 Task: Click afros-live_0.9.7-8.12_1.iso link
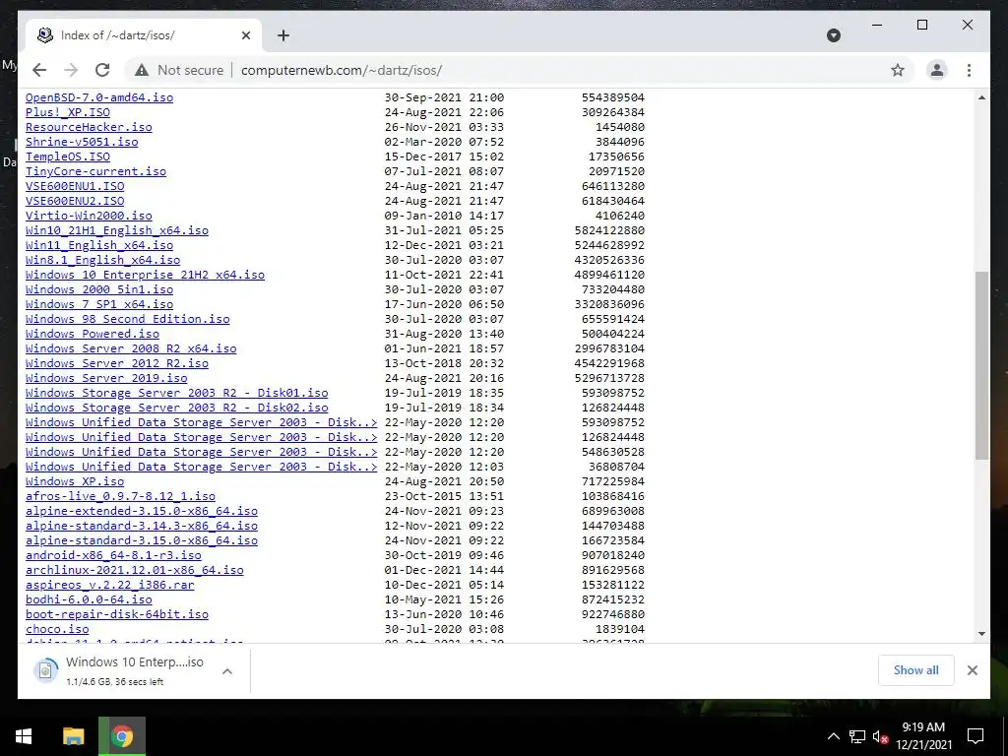pos(120,497)
